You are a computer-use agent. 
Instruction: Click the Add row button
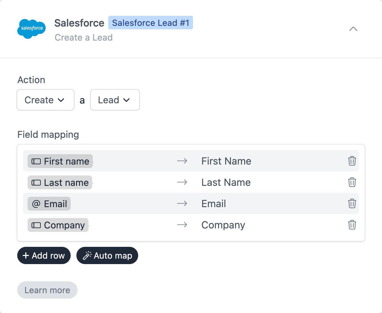(44, 255)
